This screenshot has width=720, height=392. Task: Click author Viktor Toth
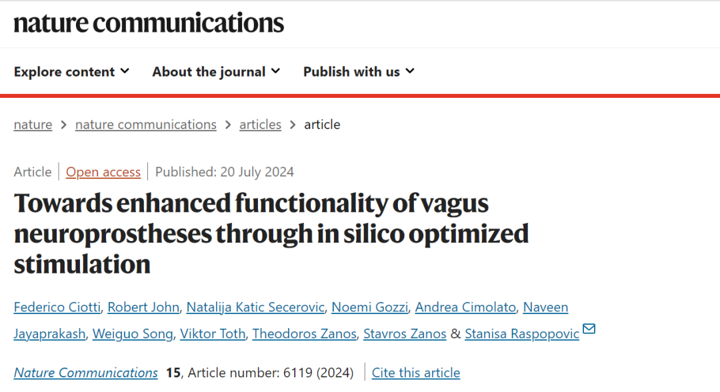(213, 334)
